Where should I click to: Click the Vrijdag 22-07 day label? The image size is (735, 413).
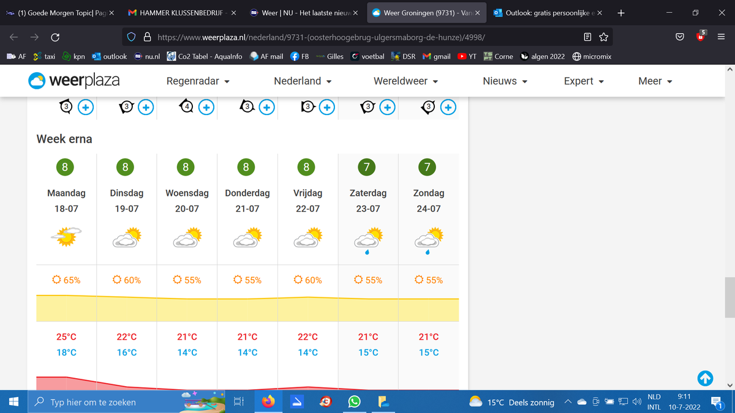pos(307,201)
